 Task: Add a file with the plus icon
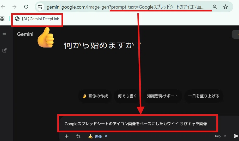click(67, 136)
